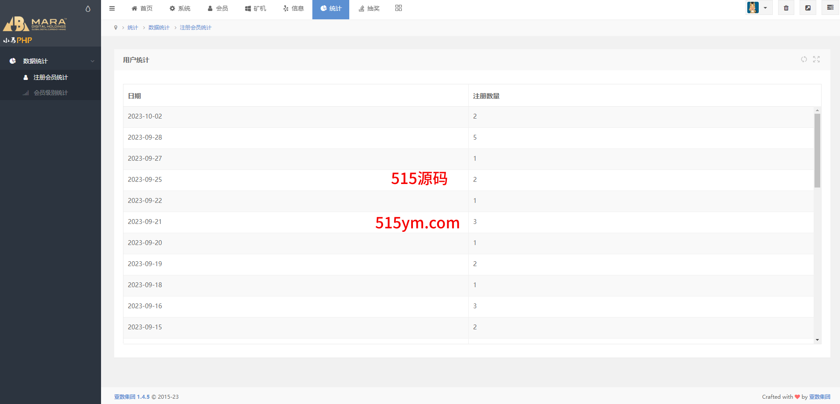Open the user avatar dropdown
The height and width of the screenshot is (404, 840).
click(758, 8)
